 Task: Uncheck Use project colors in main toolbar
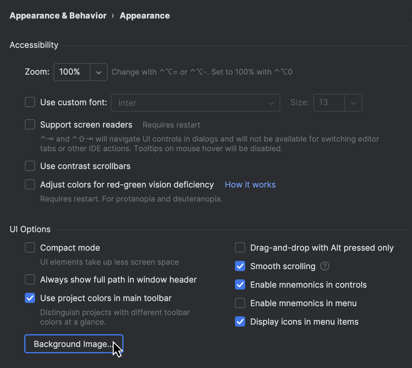click(x=30, y=298)
